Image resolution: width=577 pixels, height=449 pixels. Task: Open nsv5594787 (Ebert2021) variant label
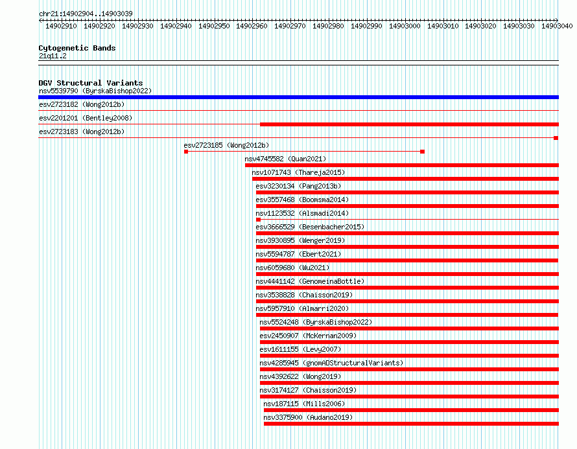pos(298,254)
